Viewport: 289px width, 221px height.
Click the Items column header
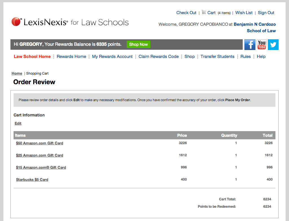pyautogui.click(x=20, y=135)
